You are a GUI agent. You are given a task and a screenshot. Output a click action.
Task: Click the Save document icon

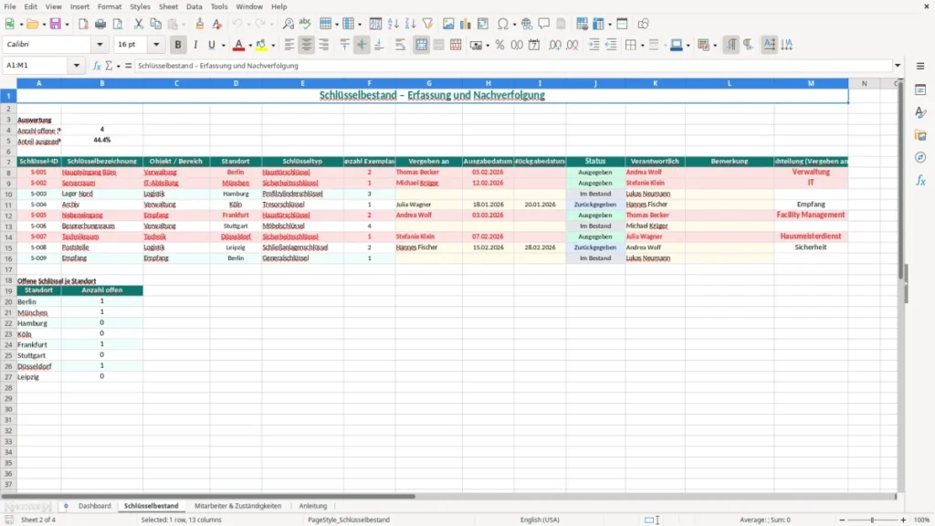[56, 24]
